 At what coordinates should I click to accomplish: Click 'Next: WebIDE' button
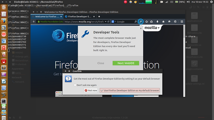[x=126, y=63]
